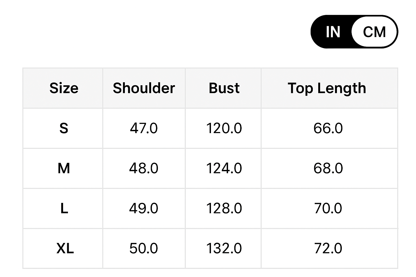Switch units to IN
This screenshot has height=277, width=416.
click(333, 32)
